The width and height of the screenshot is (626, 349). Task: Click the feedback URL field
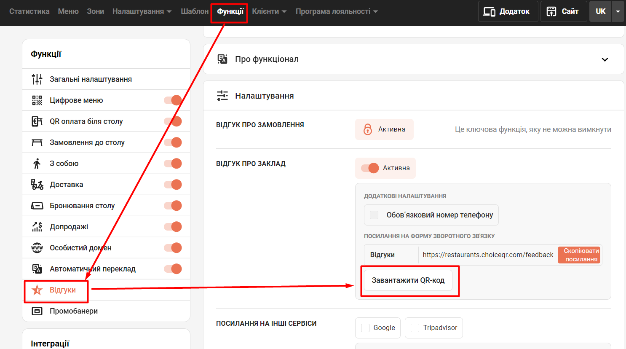[488, 255]
